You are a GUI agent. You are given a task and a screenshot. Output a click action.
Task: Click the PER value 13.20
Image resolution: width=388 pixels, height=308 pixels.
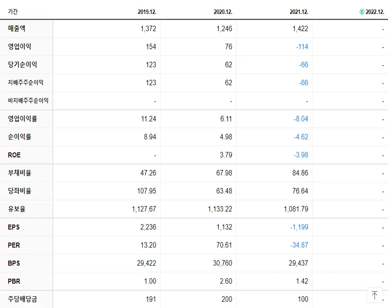(x=148, y=246)
